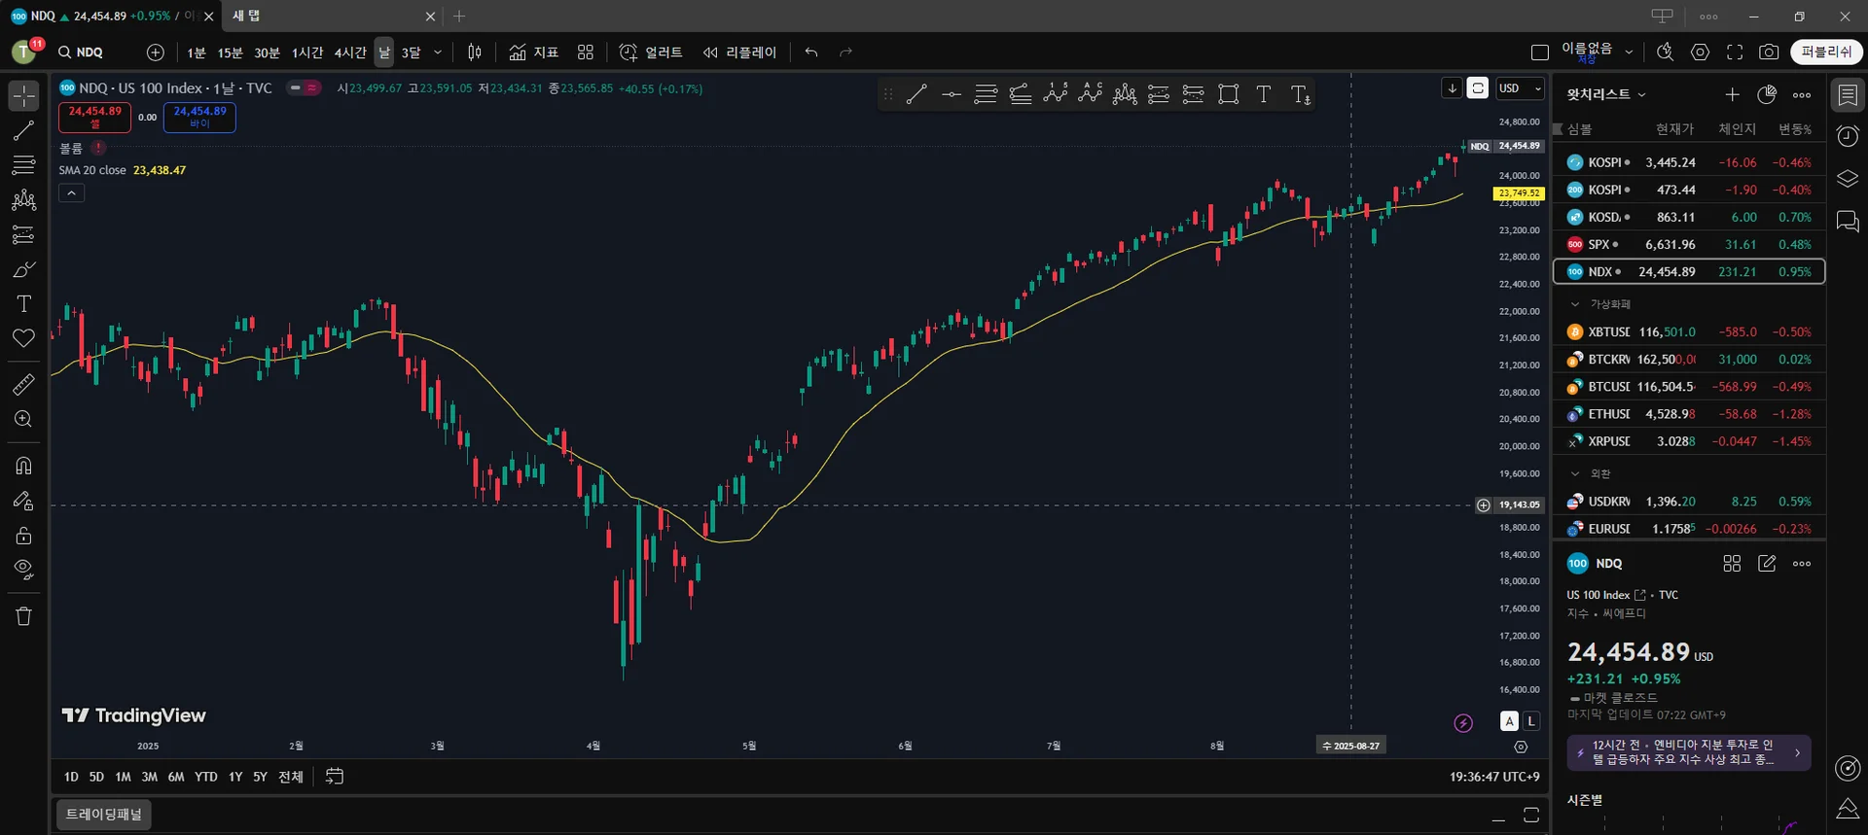Toggle the lock all drawings icon
The image size is (1868, 835).
(x=23, y=536)
